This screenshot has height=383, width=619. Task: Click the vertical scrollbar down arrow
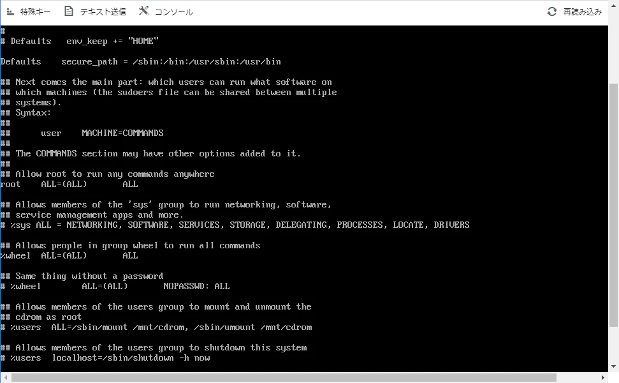coord(613,366)
